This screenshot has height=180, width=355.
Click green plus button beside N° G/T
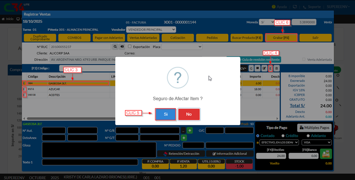pos(184,138)
